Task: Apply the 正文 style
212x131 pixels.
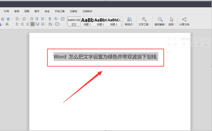Action: pyautogui.click(x=74, y=21)
